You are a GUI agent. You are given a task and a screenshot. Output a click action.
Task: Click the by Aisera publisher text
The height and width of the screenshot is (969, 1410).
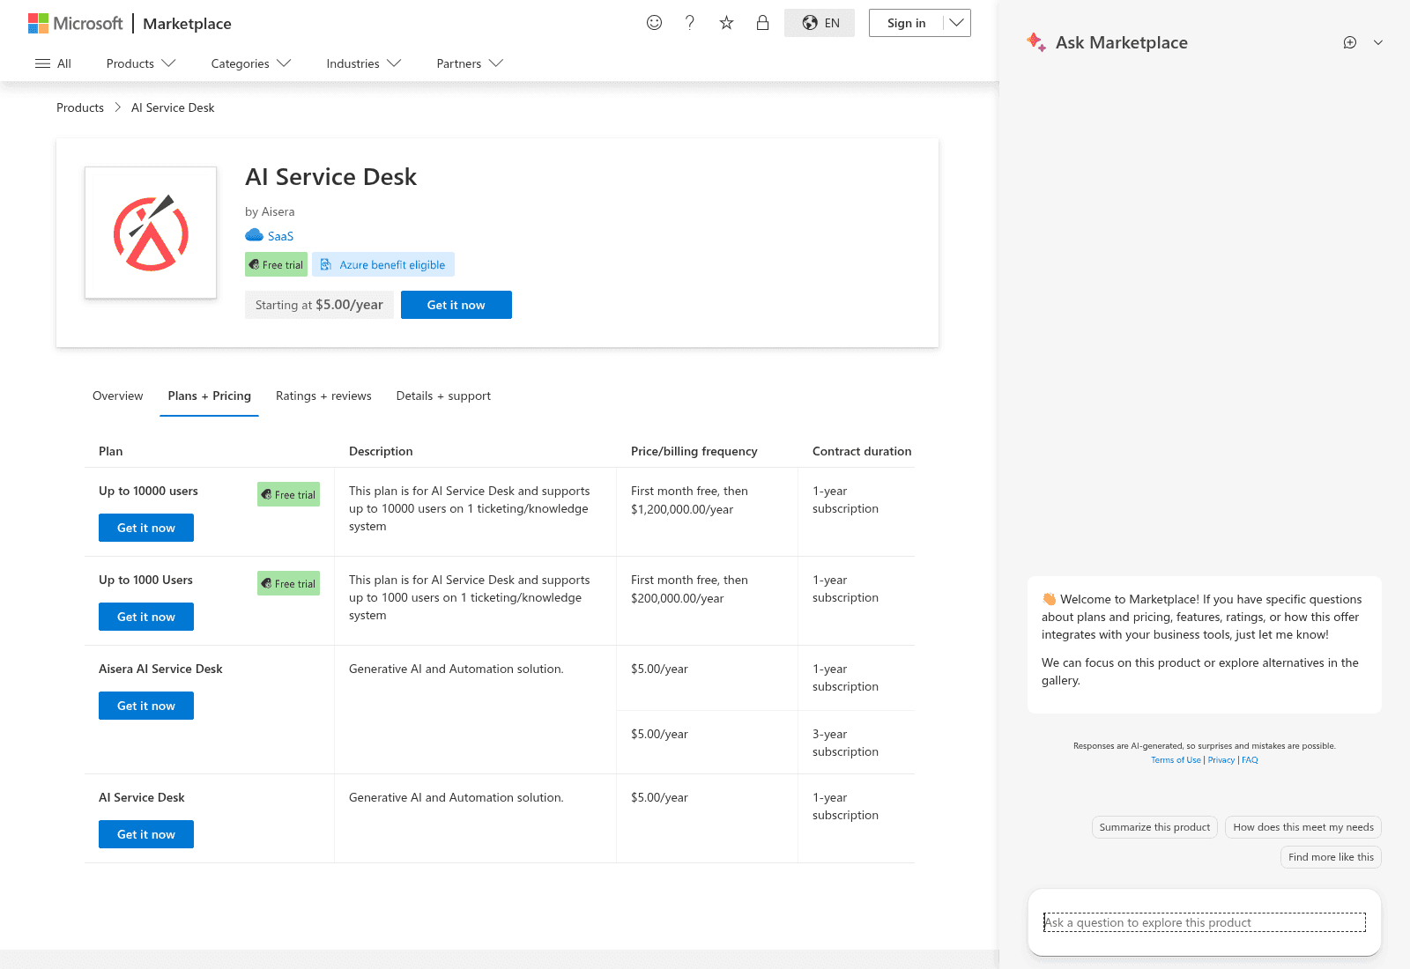pos(270,211)
